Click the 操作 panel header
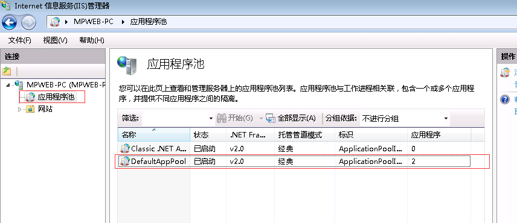The height and width of the screenshot is (223, 517). tap(507, 57)
